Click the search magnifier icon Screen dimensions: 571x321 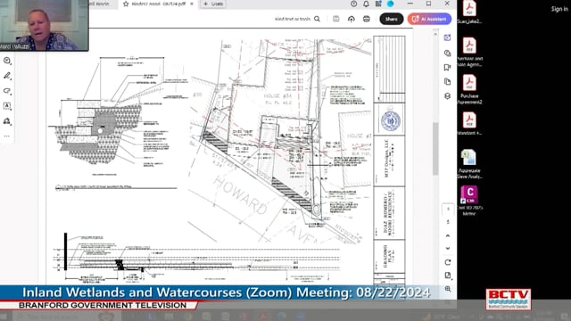[x=318, y=19]
